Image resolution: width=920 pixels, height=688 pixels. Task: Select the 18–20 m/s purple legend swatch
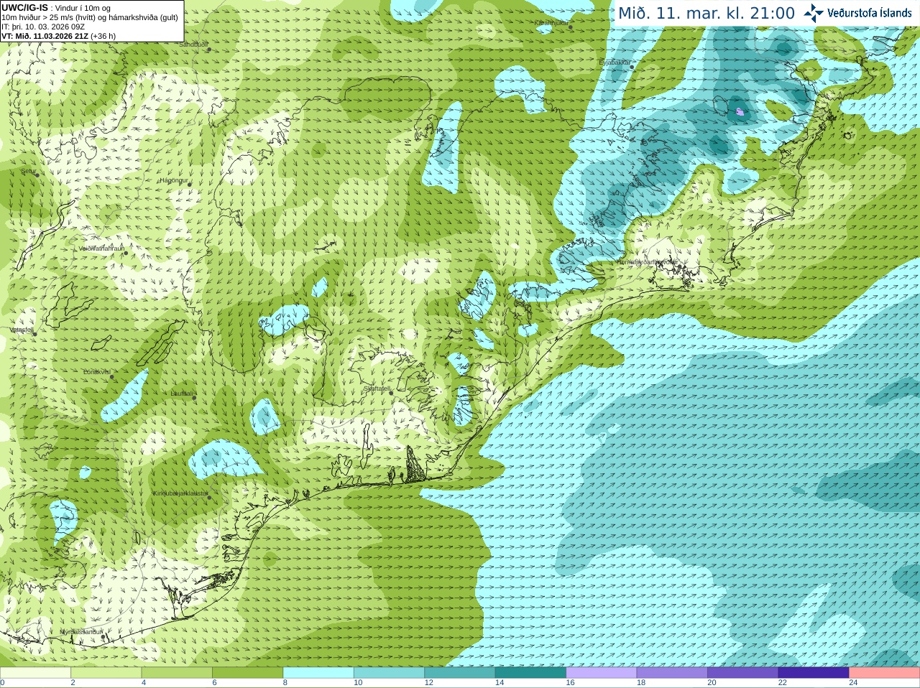672,673
